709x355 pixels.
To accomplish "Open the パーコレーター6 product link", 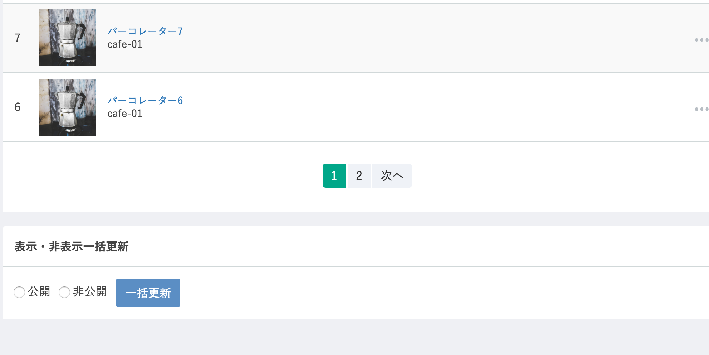I will click(145, 100).
